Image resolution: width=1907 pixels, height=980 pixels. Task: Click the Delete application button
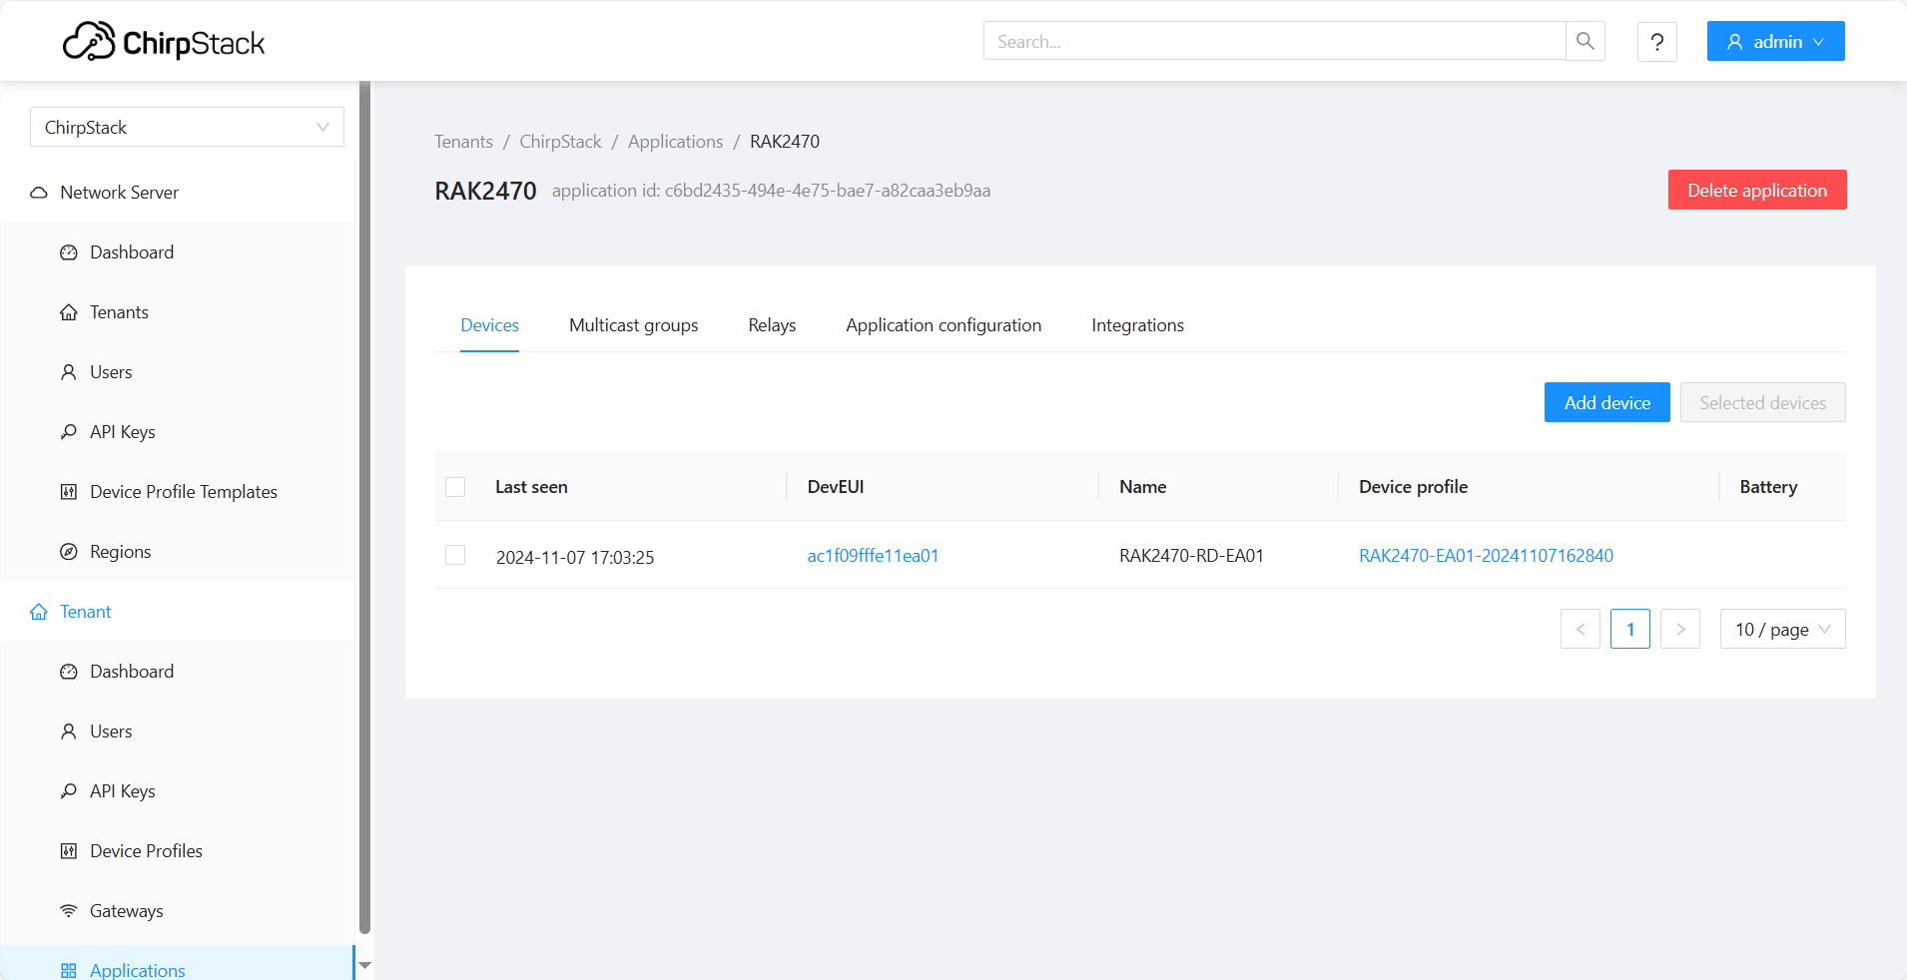coord(1757,190)
